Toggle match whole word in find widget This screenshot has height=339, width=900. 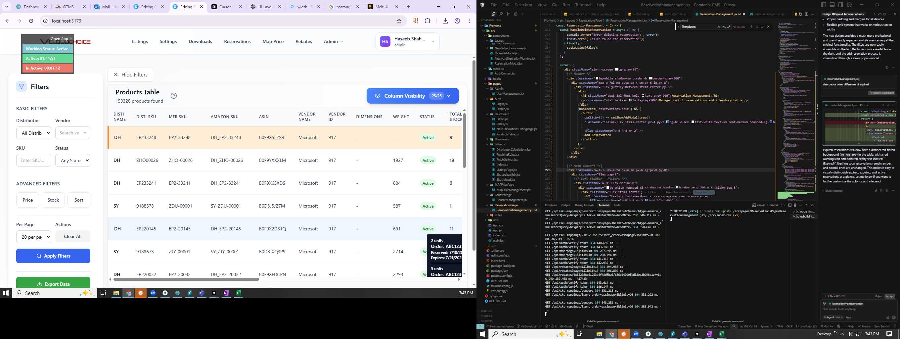[724, 27]
